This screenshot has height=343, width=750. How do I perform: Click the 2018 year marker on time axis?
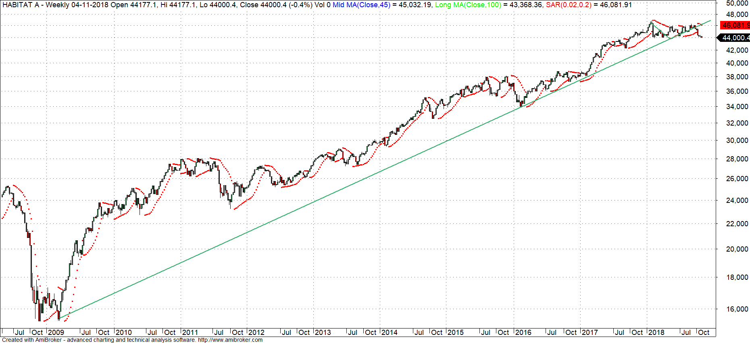coord(656,333)
